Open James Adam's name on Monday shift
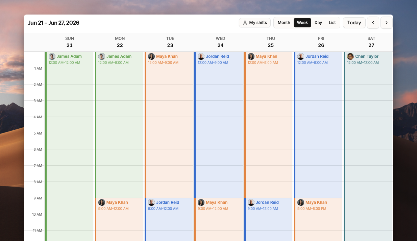 coord(119,56)
